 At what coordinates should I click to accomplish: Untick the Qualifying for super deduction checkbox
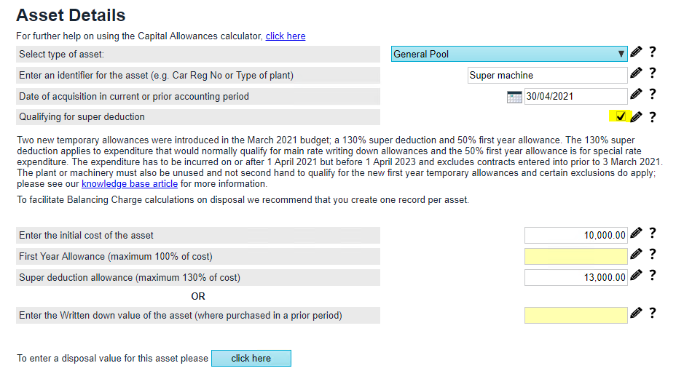tap(621, 116)
